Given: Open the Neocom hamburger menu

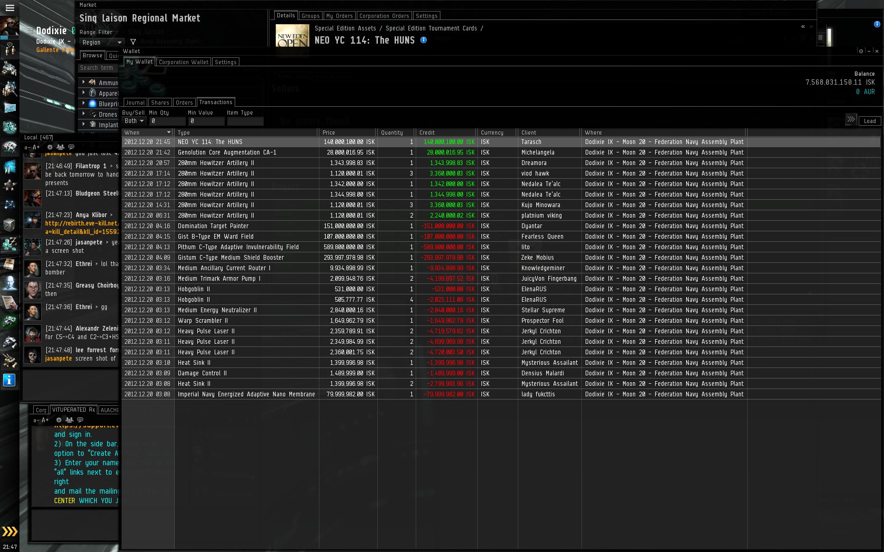Looking at the screenshot, I should point(9,8).
